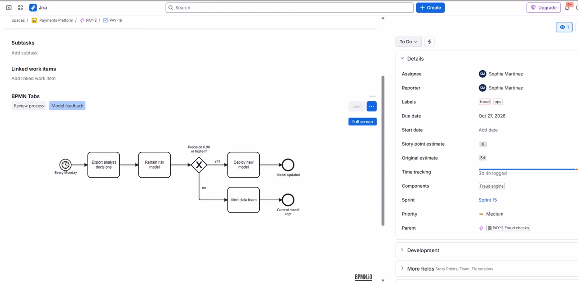This screenshot has height=283, width=578.
Task: Click the parent epic lightning icon
Action: pos(481,228)
